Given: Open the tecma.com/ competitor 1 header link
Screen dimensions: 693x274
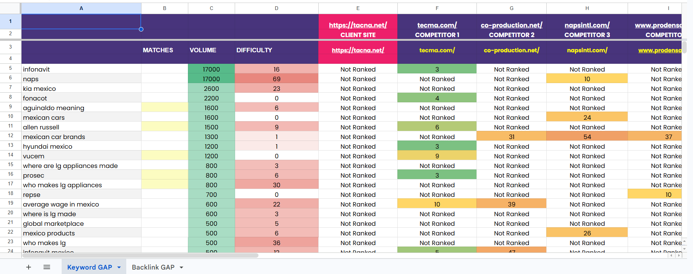Looking at the screenshot, I should click(x=437, y=25).
